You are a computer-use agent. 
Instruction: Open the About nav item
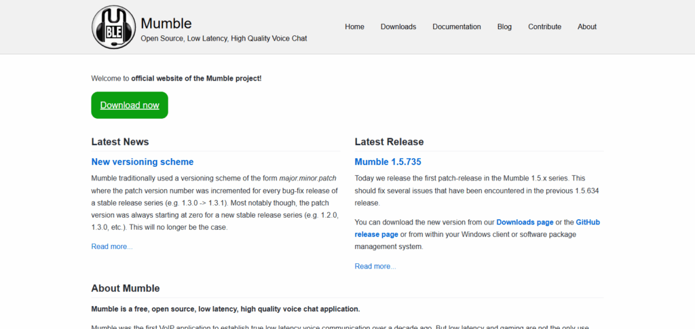tap(587, 26)
